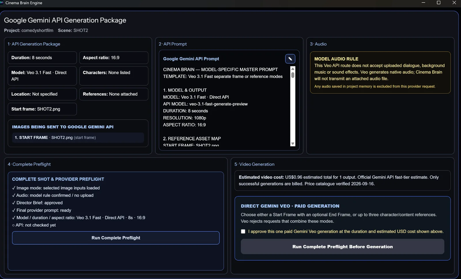This screenshot has width=461, height=279.
Task: Click the Google Gemini API Prompt title
Action: click(x=191, y=59)
